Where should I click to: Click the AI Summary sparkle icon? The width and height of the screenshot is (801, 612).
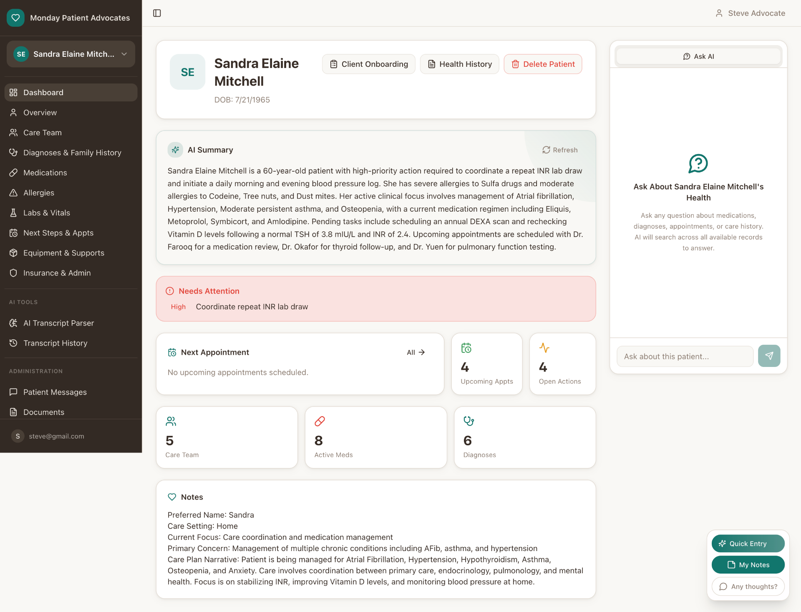click(175, 150)
